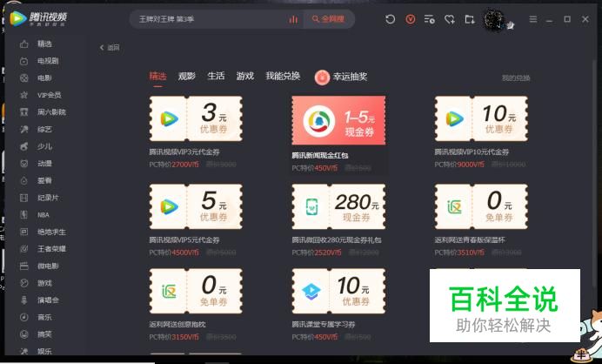
Task: Select 3元 VIP coupon card
Action: coord(196,118)
